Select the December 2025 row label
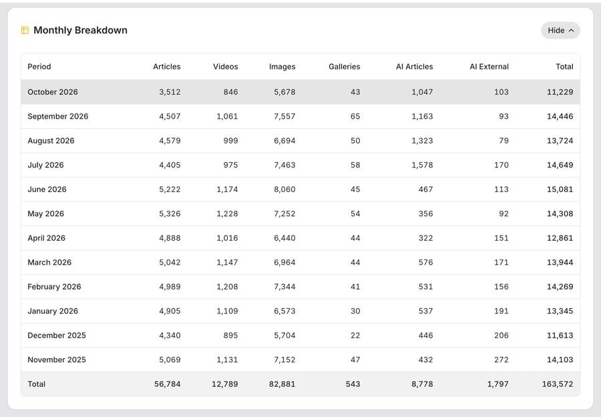Image resolution: width=601 pixels, height=417 pixels. (x=57, y=335)
